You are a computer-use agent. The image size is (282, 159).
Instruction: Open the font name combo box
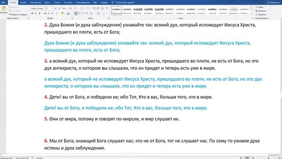37,8
